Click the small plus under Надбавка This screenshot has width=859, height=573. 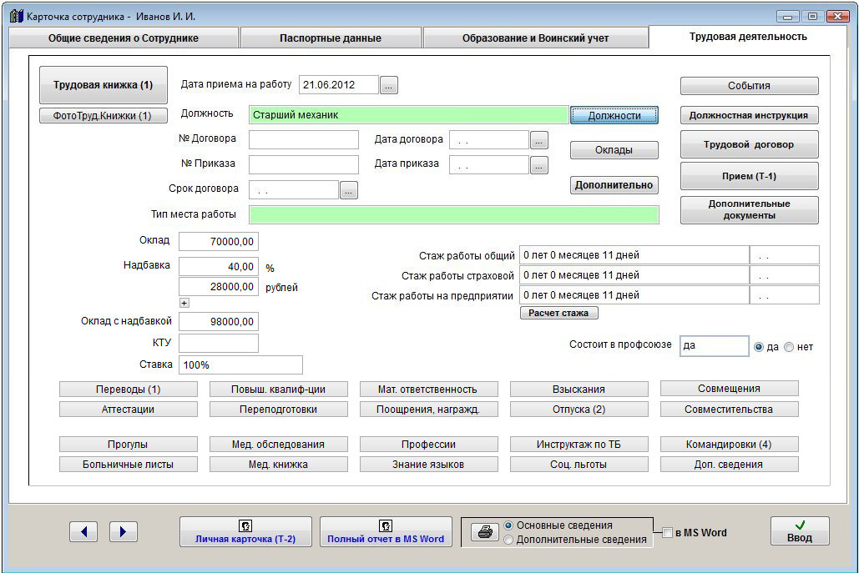[x=184, y=303]
